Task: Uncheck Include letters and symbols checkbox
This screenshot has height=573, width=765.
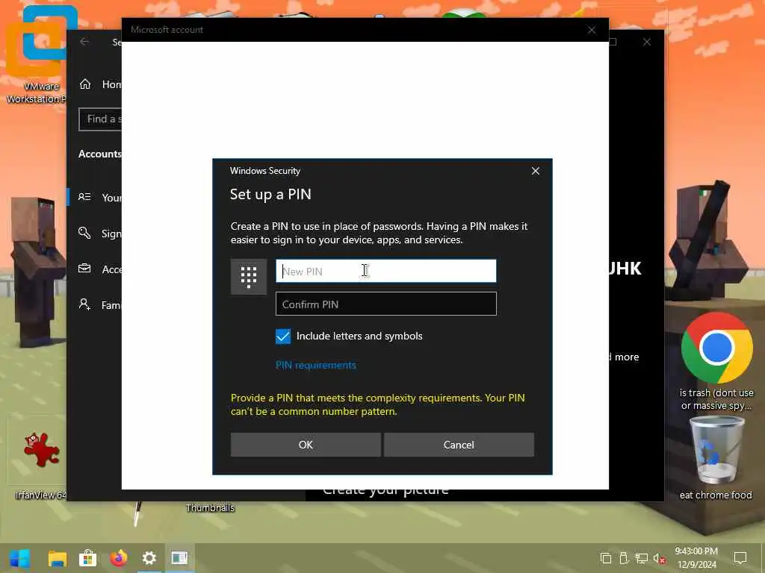Action: [x=283, y=336]
